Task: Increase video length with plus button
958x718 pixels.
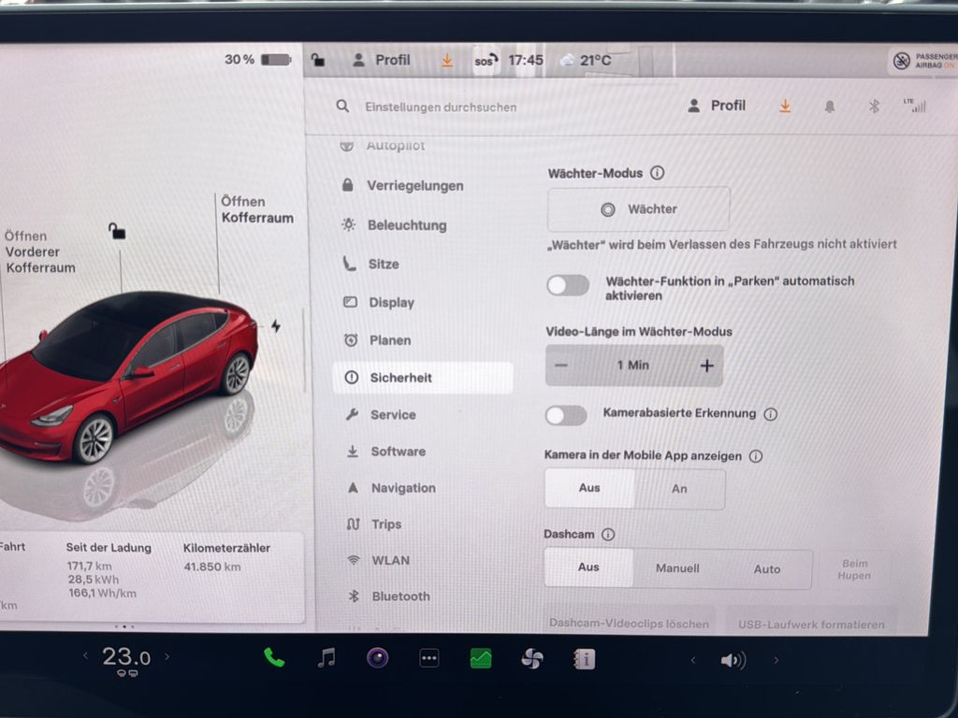Action: point(706,366)
